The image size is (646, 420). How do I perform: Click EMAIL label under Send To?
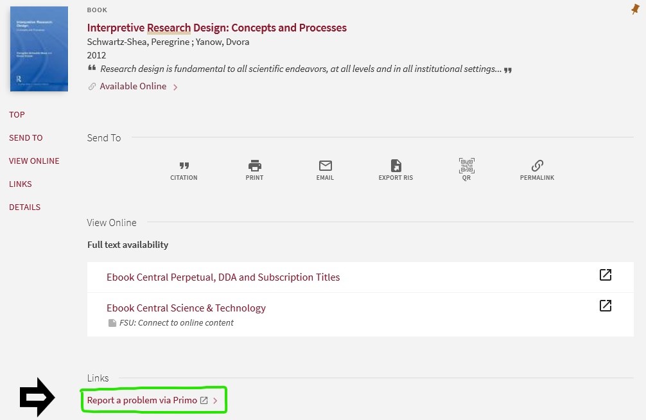(x=325, y=178)
